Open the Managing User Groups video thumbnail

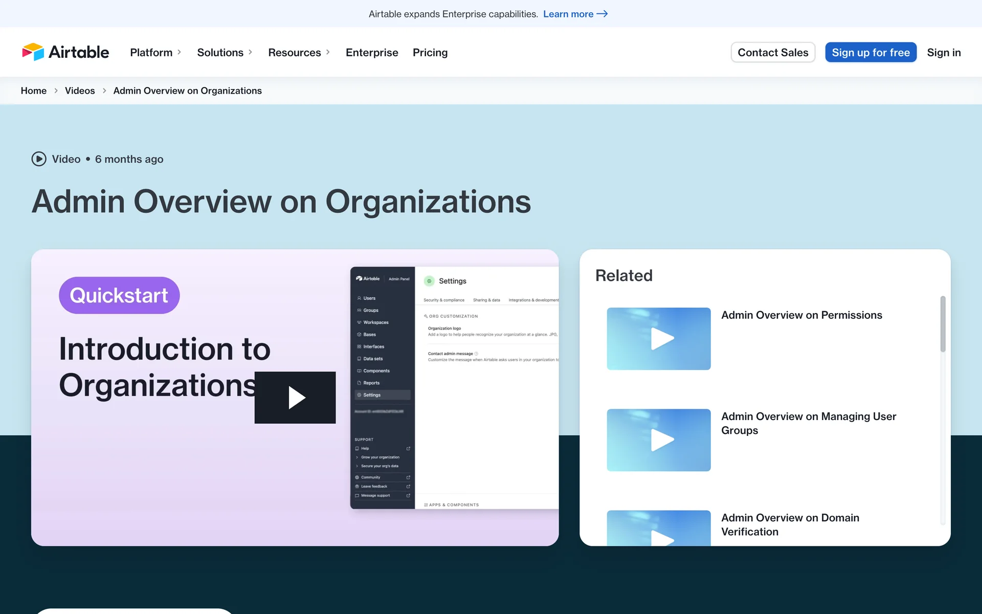click(658, 440)
